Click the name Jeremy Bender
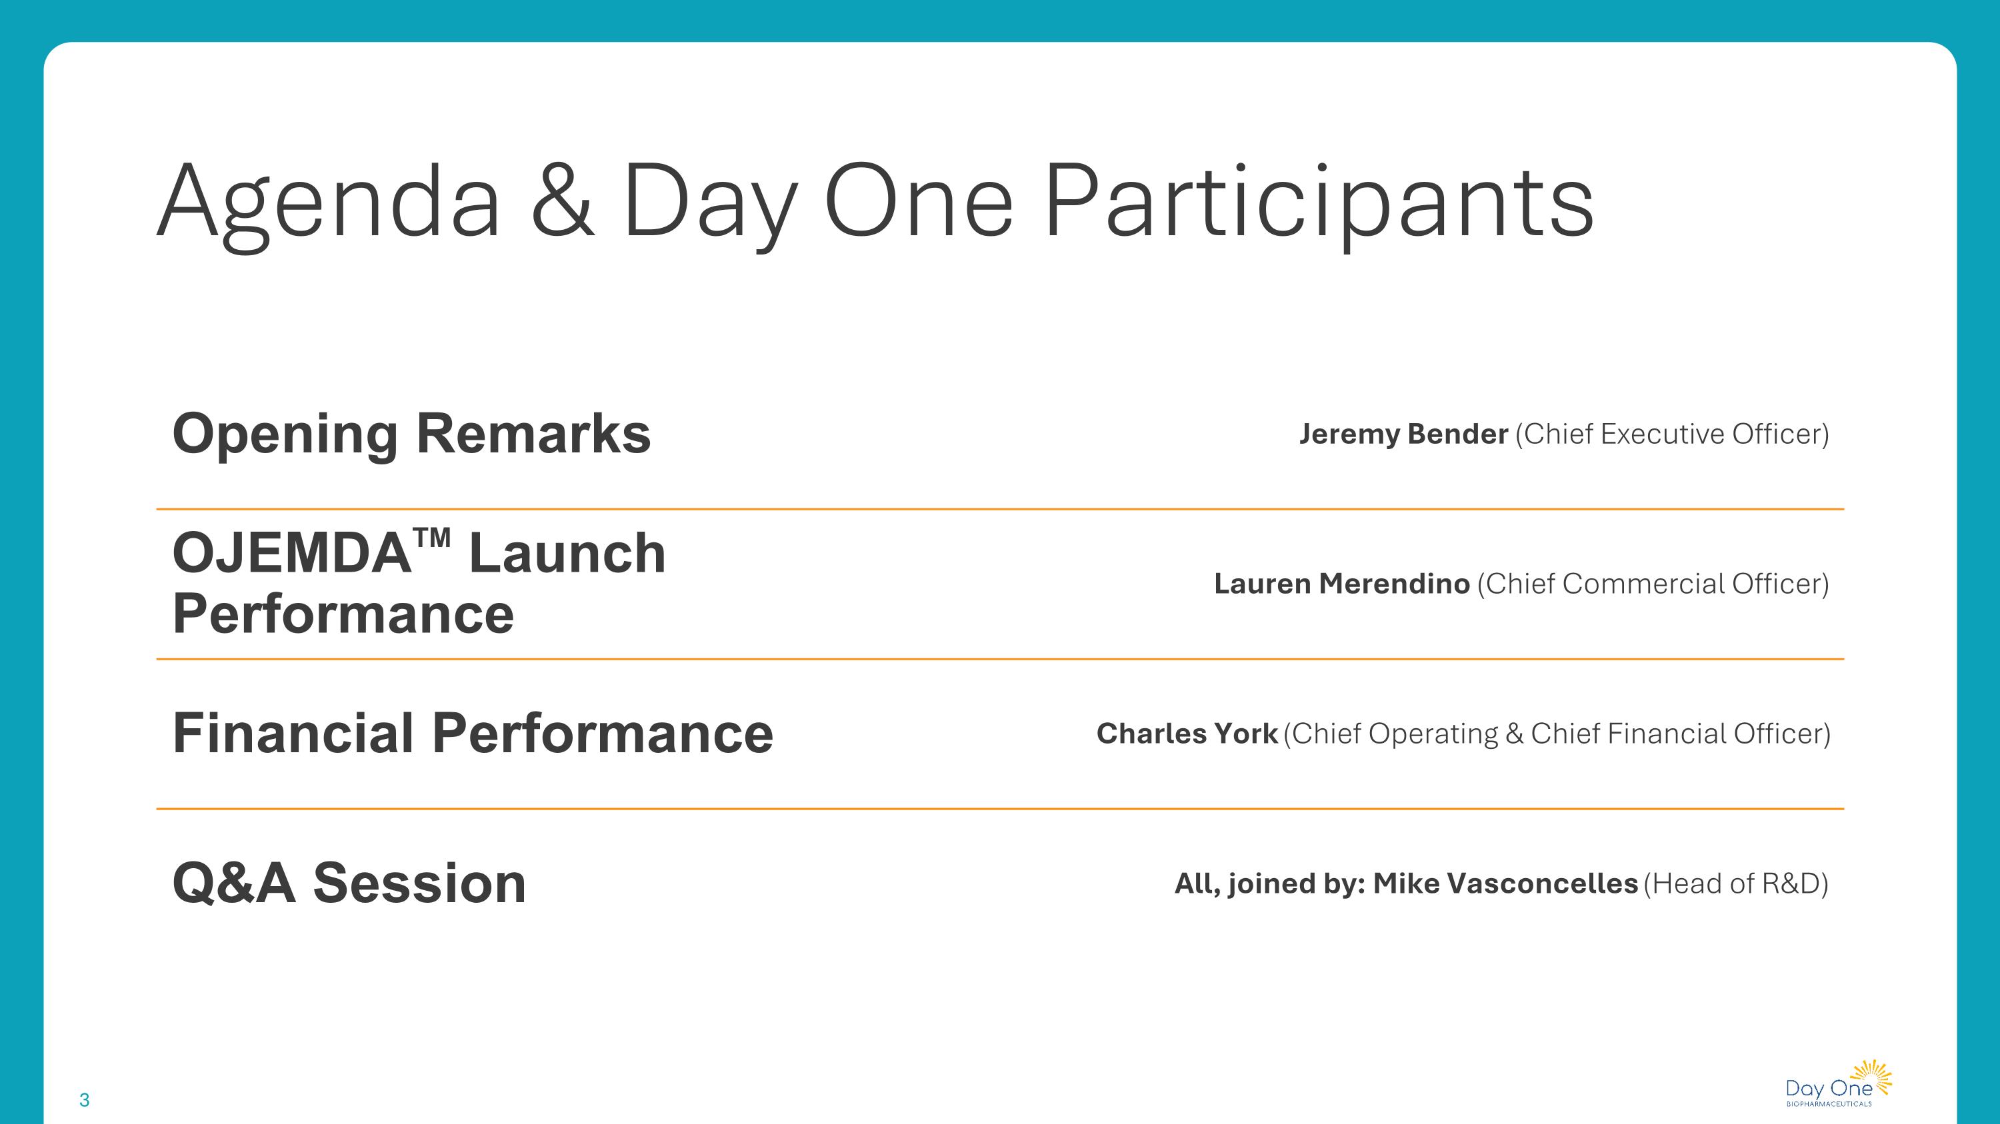2000x1124 pixels. pos(1404,434)
